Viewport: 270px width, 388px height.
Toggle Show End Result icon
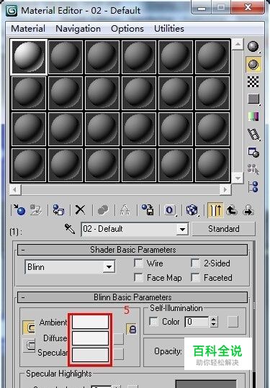coord(215,210)
